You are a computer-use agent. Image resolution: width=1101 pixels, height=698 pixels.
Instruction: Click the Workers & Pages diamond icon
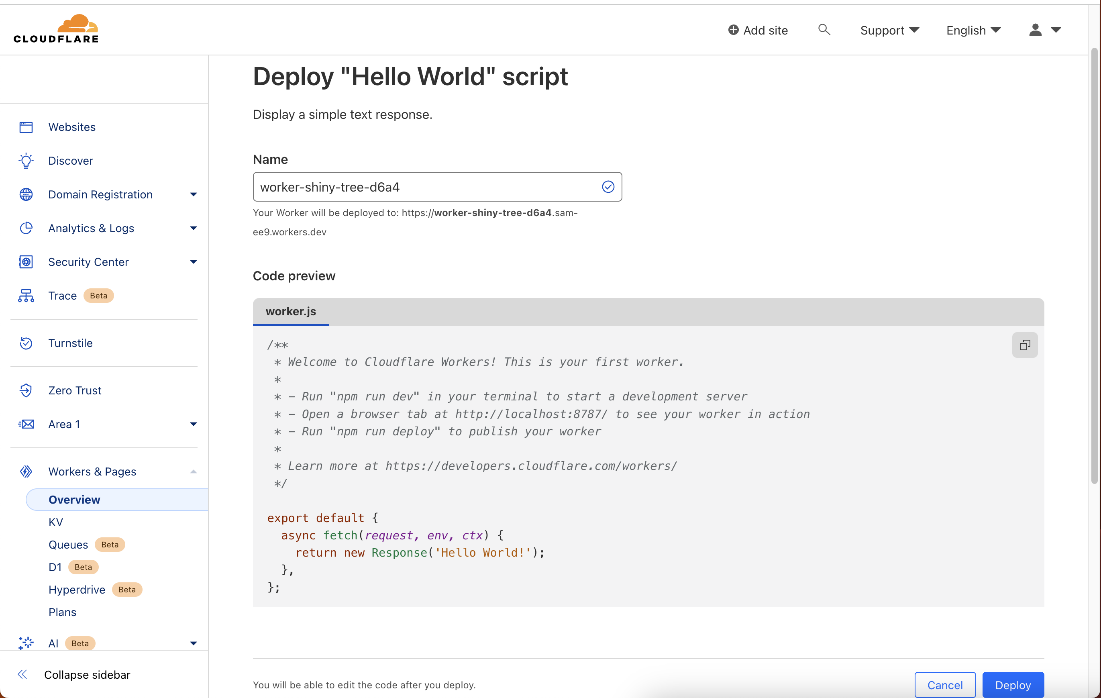pos(26,471)
